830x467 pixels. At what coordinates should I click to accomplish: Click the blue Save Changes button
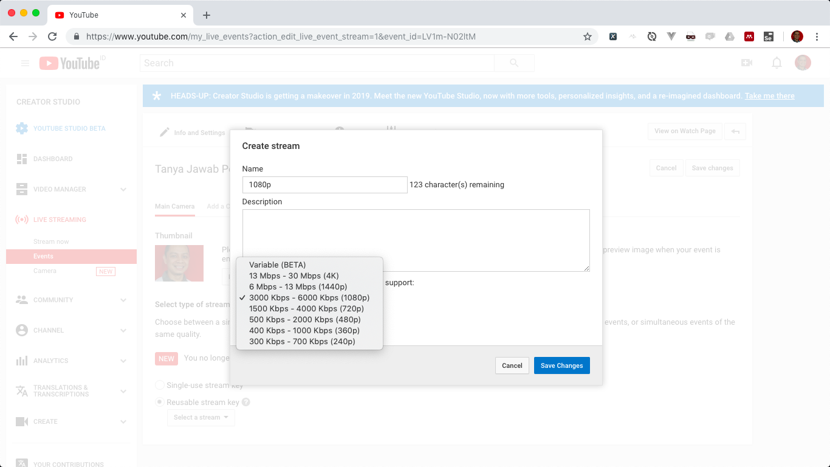[x=561, y=365]
